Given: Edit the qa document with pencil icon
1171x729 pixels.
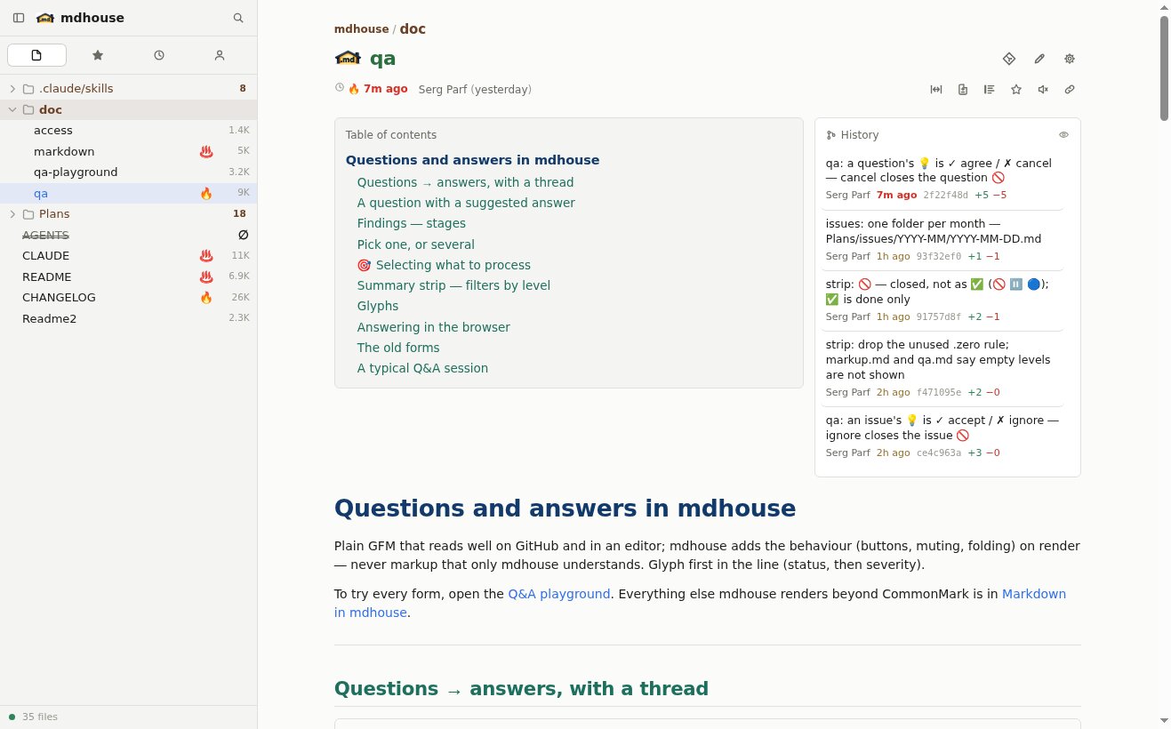Looking at the screenshot, I should point(1039,59).
